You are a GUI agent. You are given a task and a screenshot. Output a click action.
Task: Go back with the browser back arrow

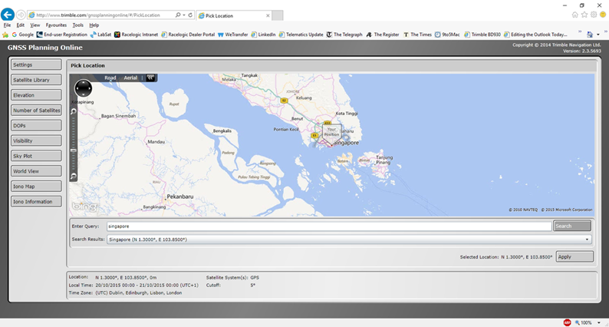[8, 15]
